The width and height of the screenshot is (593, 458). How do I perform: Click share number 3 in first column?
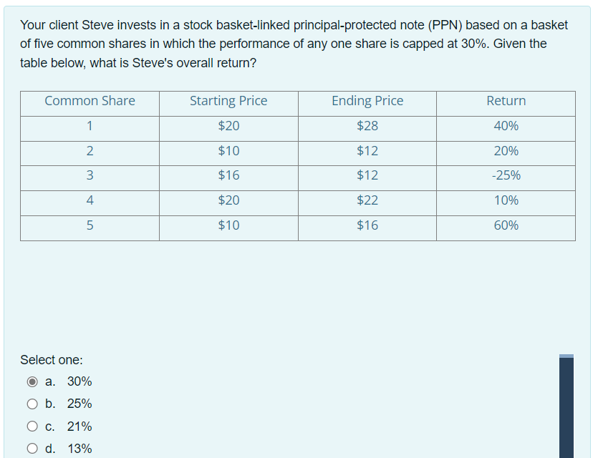click(x=90, y=175)
